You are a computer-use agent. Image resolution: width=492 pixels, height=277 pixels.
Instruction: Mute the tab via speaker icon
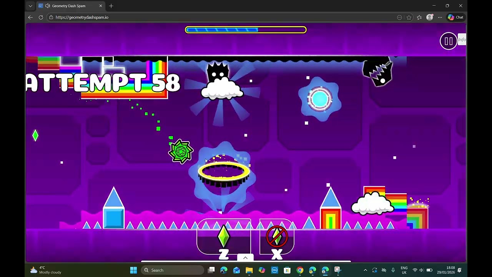click(x=48, y=6)
